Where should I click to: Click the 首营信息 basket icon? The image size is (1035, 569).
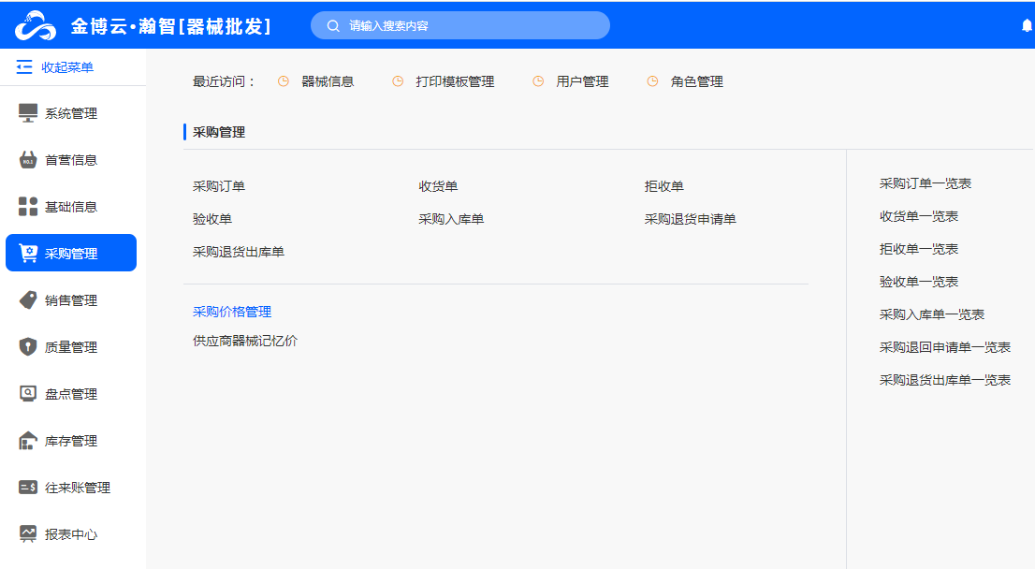[28, 160]
